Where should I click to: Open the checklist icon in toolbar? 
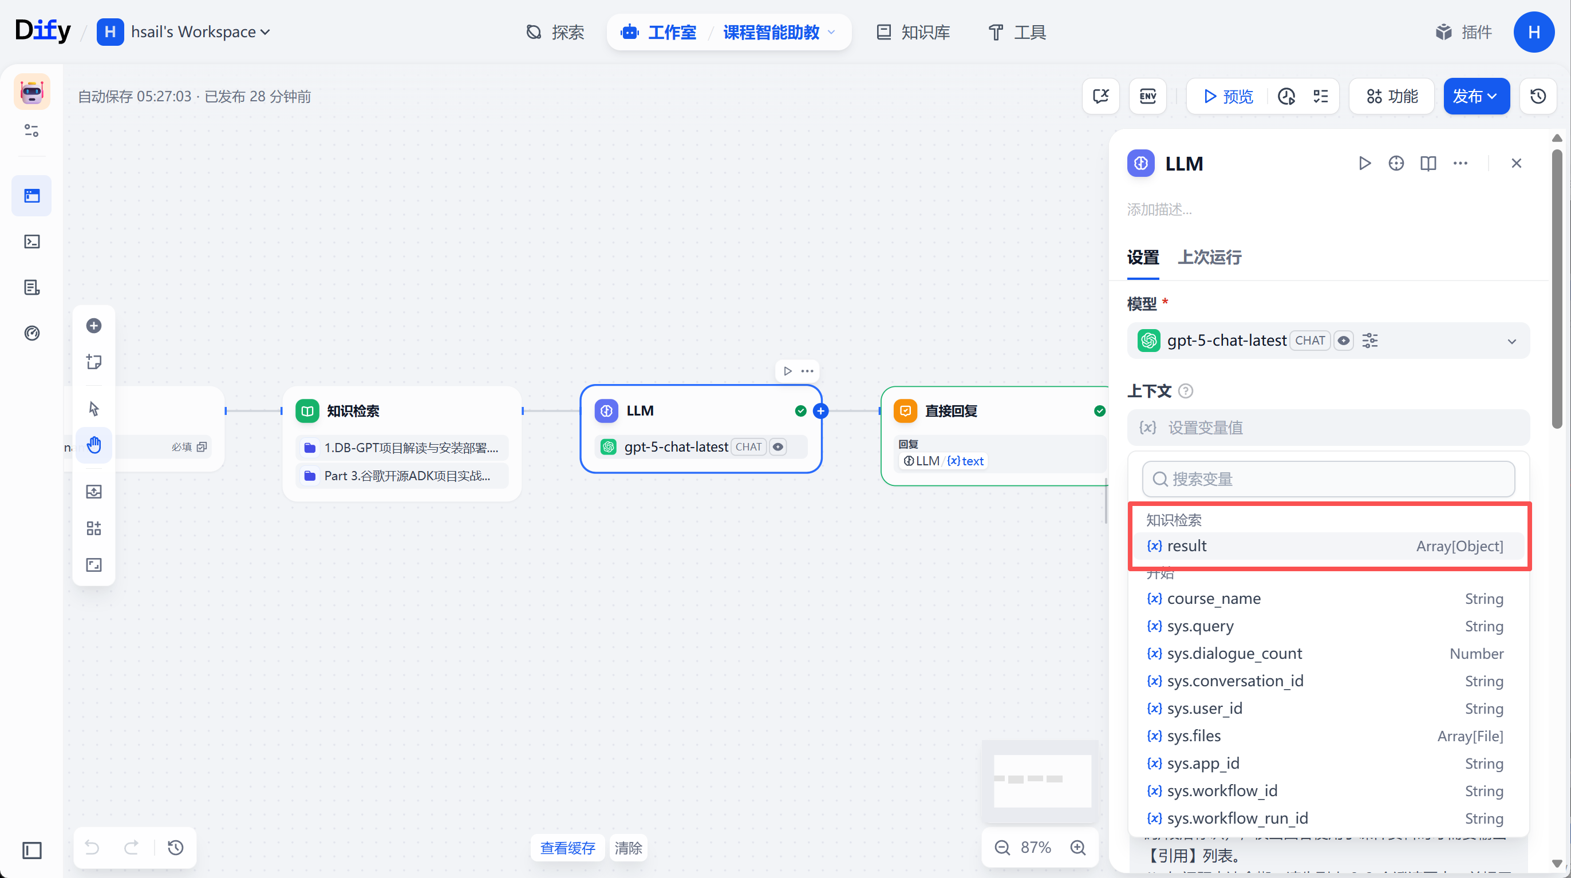pos(1320,96)
